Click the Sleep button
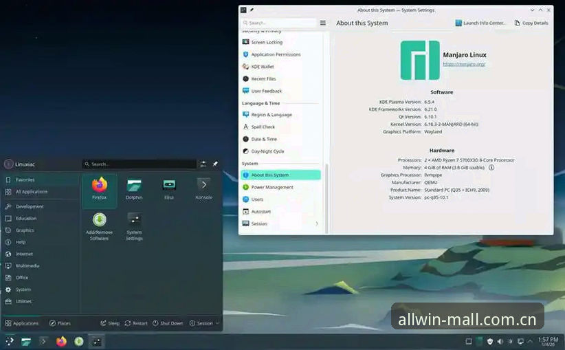The height and width of the screenshot is (350, 565). click(x=110, y=323)
